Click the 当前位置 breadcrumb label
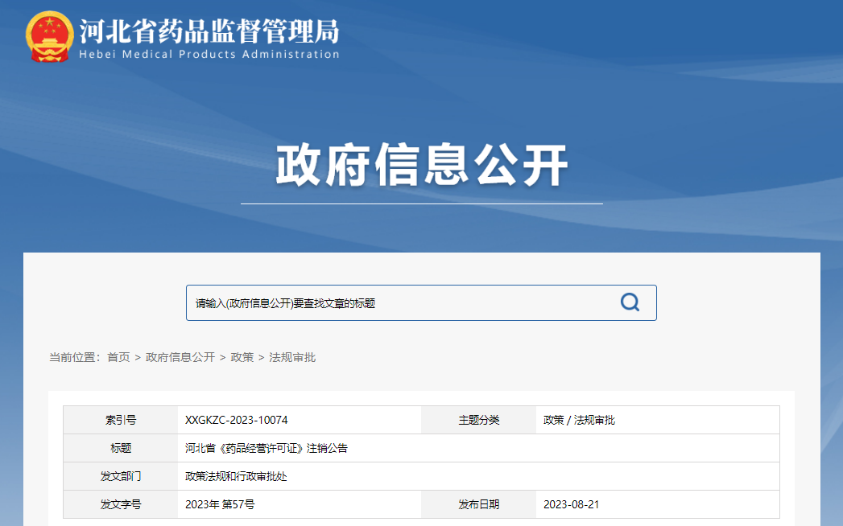 74,357
